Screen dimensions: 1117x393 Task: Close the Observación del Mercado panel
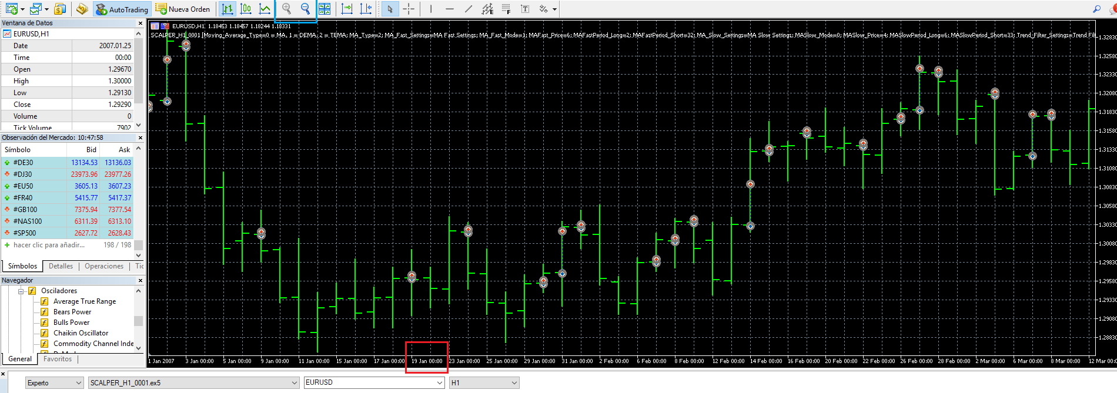point(140,137)
